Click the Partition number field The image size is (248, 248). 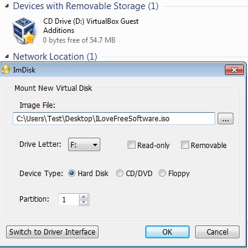[x=69, y=199]
